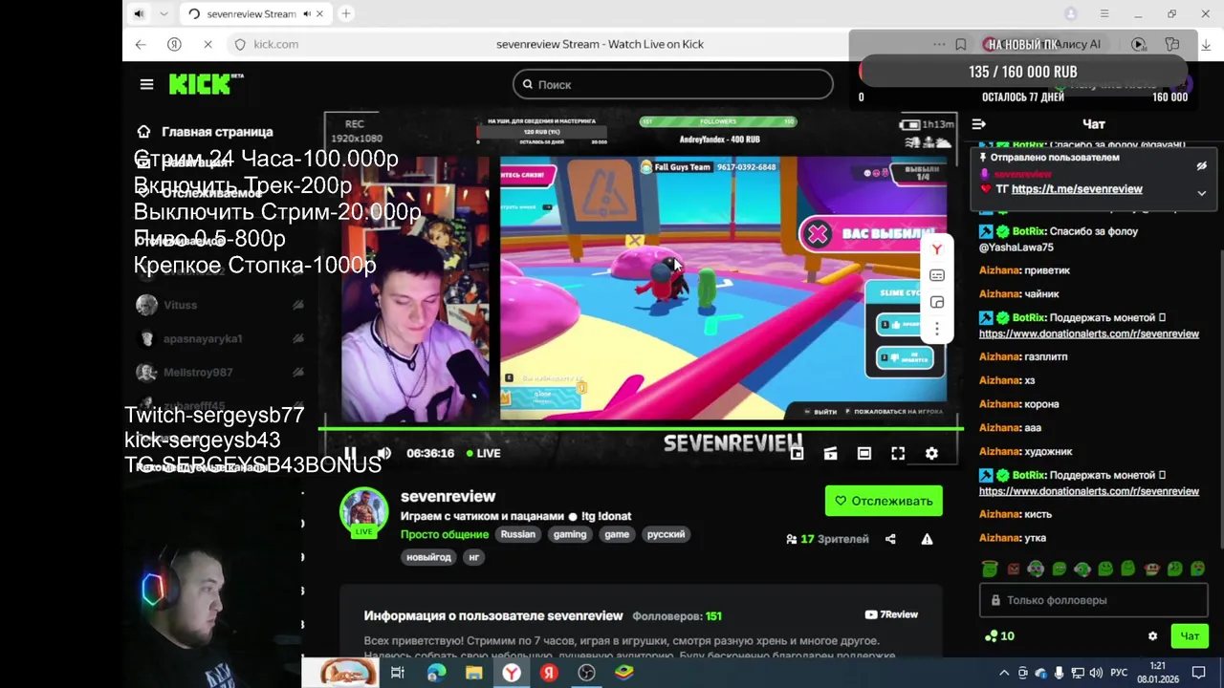The image size is (1224, 688).
Task: Select the gaming tag
Action: click(x=569, y=534)
